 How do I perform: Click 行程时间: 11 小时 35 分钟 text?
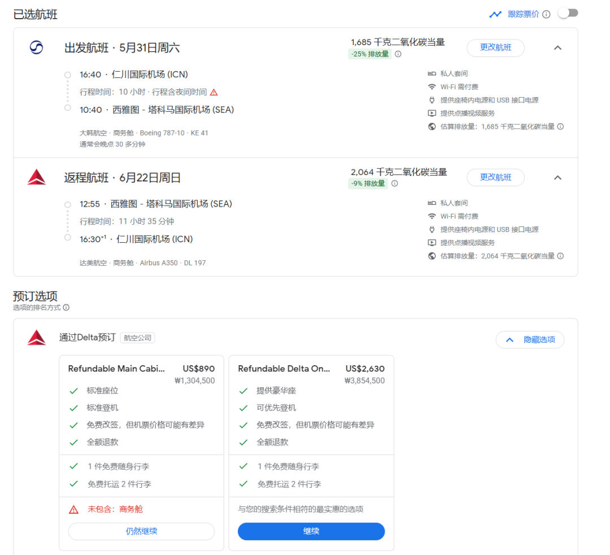pyautogui.click(x=127, y=221)
